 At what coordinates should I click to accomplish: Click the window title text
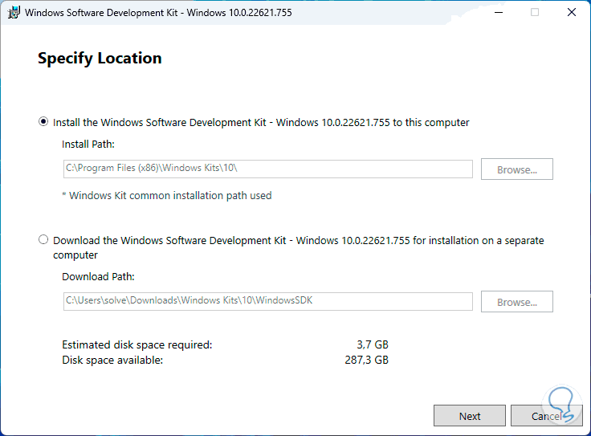pos(158,13)
